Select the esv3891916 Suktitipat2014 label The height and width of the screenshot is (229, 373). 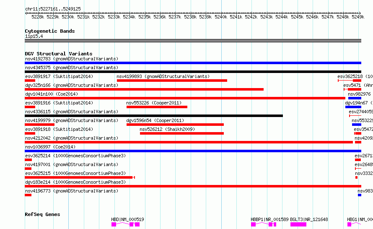(59, 103)
